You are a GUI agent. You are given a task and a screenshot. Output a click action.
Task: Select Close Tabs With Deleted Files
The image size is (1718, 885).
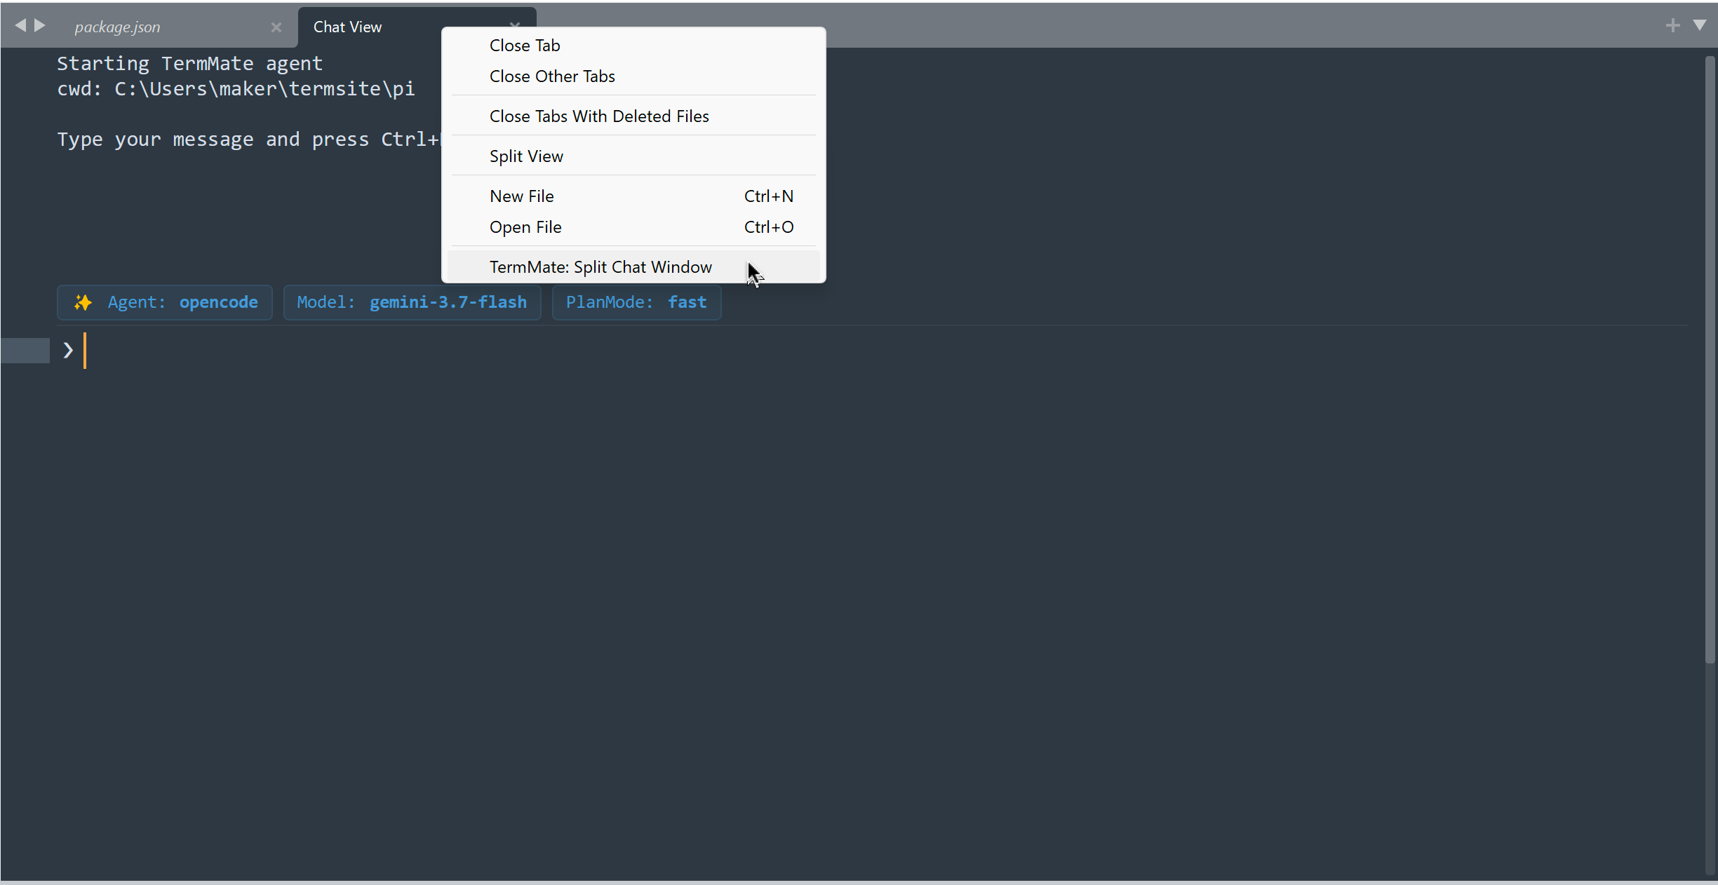pyautogui.click(x=633, y=116)
